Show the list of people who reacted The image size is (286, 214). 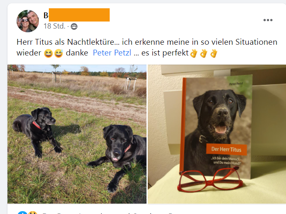tap(109, 213)
